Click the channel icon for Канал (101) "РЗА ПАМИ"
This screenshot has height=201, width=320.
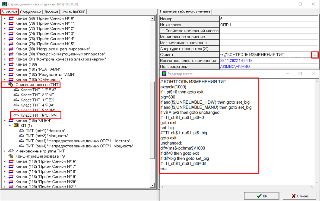click(x=11, y=69)
